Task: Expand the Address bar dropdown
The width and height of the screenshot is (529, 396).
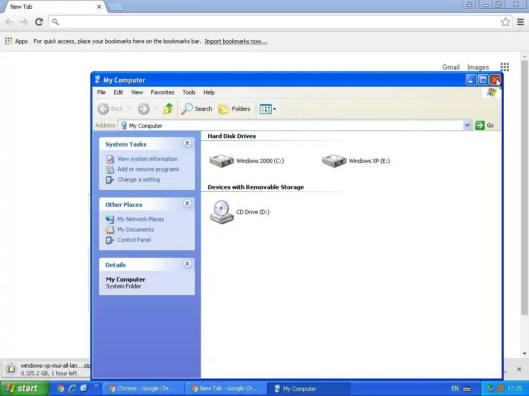Action: [x=467, y=125]
